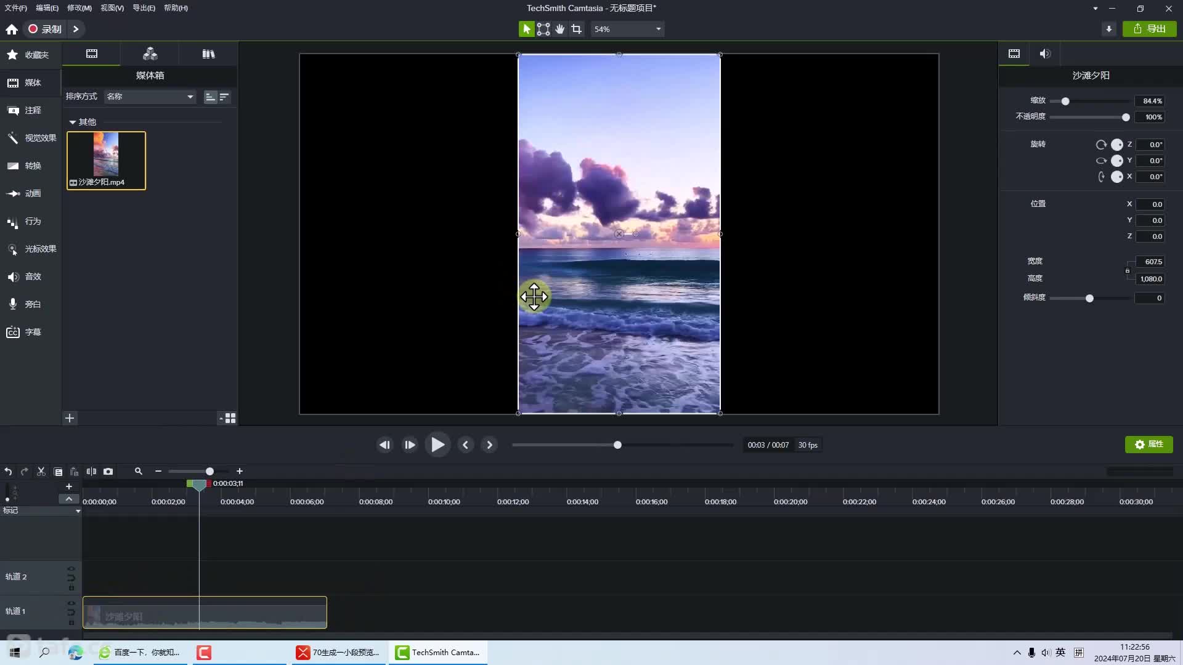Image resolution: width=1183 pixels, height=665 pixels.
Task: Open the 视觉效果 visual effects section
Action: (x=30, y=138)
